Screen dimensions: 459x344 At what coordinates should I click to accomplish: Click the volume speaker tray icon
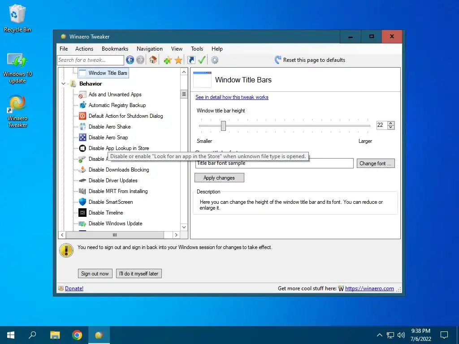(x=401, y=335)
